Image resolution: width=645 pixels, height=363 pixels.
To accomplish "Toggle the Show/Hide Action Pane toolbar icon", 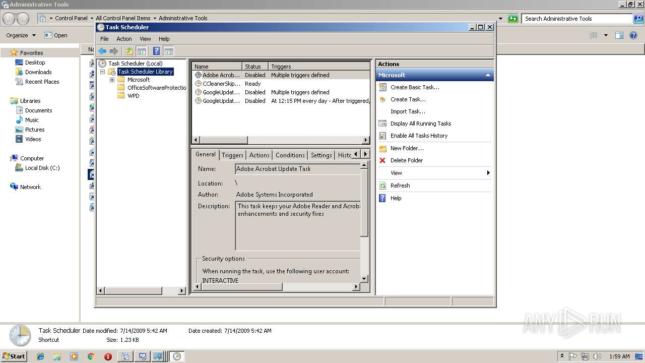I will pos(169,51).
